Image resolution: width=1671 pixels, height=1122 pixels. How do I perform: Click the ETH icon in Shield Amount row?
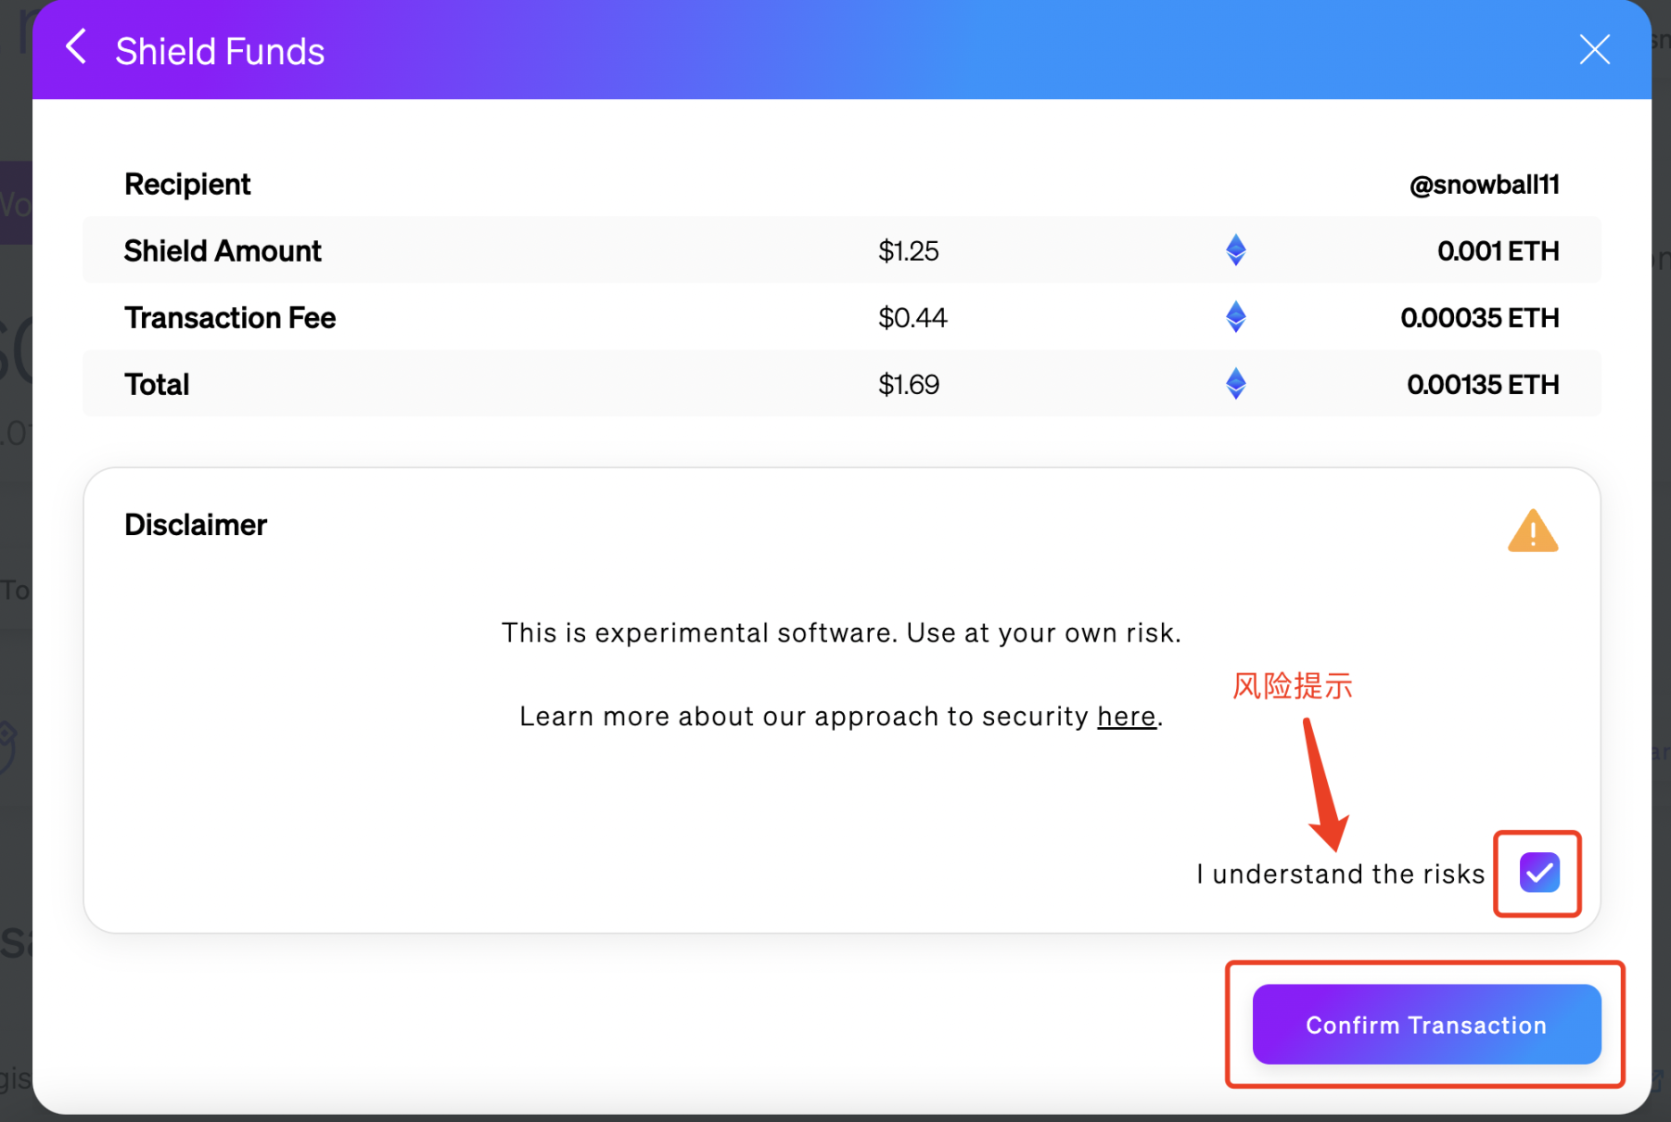click(x=1235, y=250)
